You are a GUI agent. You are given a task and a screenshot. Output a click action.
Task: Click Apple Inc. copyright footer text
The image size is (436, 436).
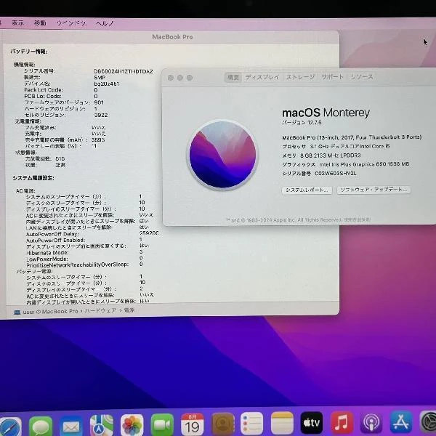click(x=298, y=220)
